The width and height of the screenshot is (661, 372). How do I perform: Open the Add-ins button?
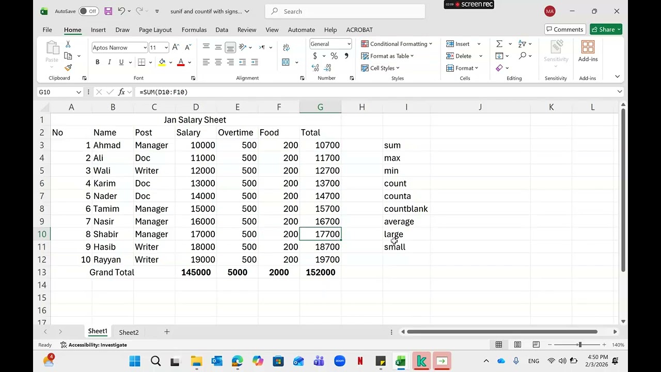point(588,52)
